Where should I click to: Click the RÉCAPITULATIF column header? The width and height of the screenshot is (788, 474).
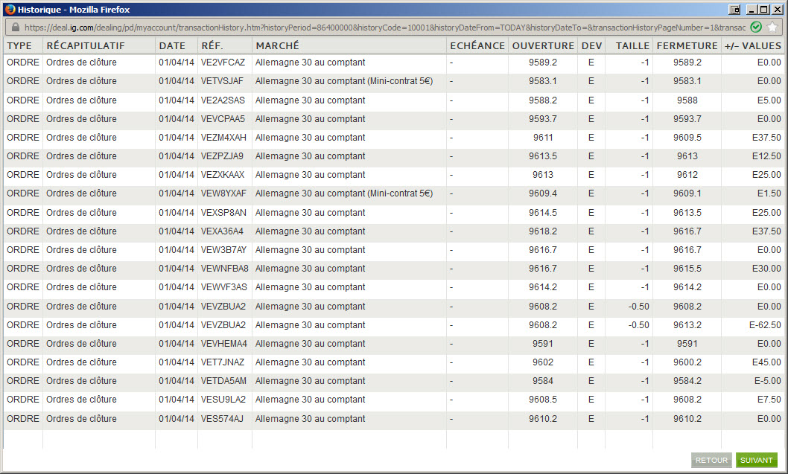[x=86, y=45]
